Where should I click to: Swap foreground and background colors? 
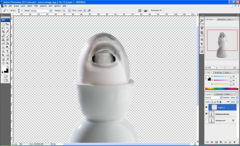pyautogui.click(x=8, y=67)
